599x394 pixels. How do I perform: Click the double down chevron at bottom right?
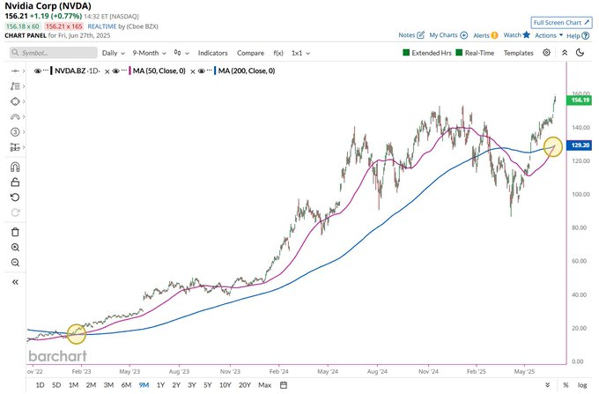(x=547, y=385)
